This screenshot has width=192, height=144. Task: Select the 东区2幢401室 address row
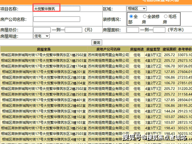(x=44, y=100)
